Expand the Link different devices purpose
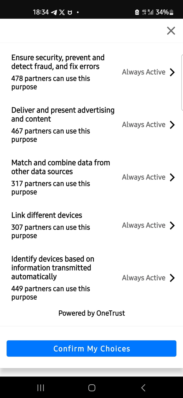Viewport: 183px width, 398px height. point(172,225)
